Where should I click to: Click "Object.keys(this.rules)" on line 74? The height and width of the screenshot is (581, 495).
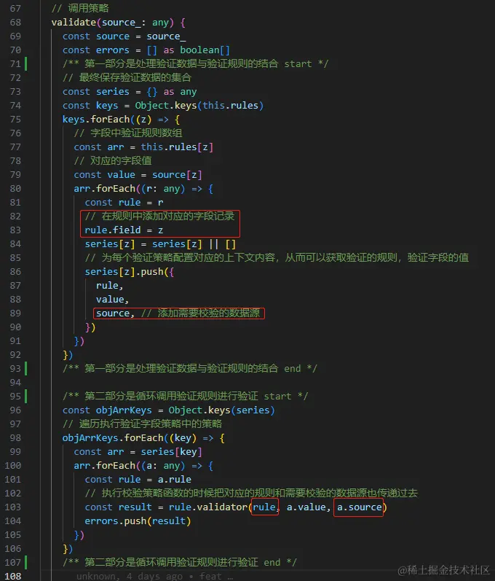point(199,106)
